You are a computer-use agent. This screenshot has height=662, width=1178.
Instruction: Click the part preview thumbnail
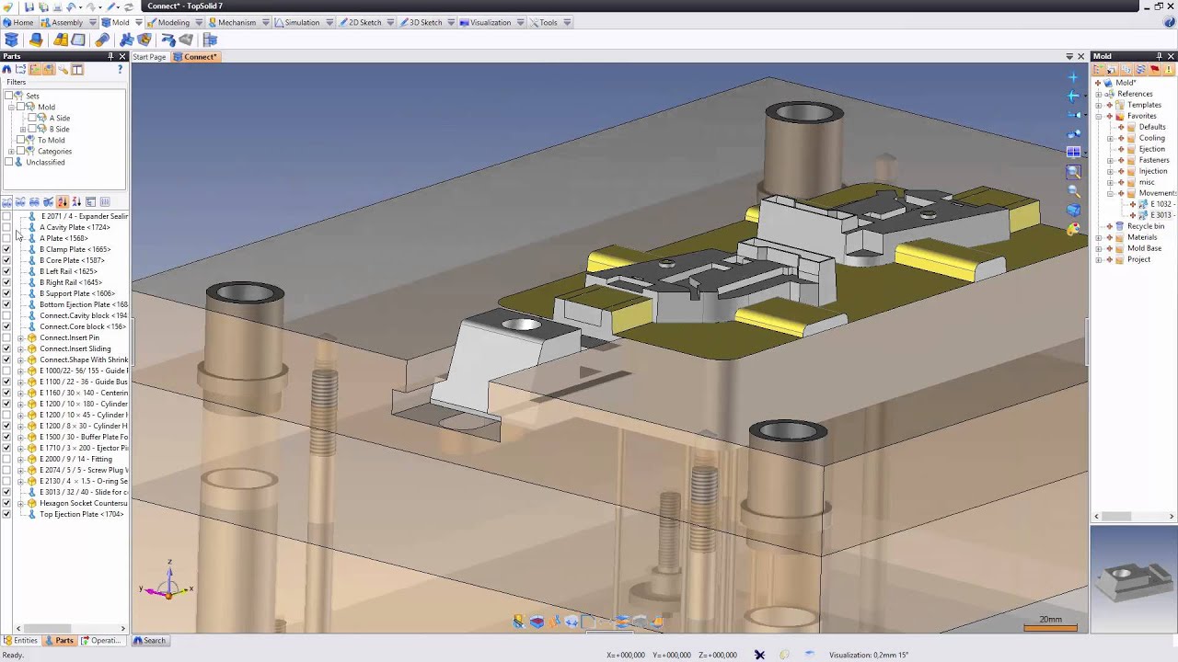pos(1133,578)
